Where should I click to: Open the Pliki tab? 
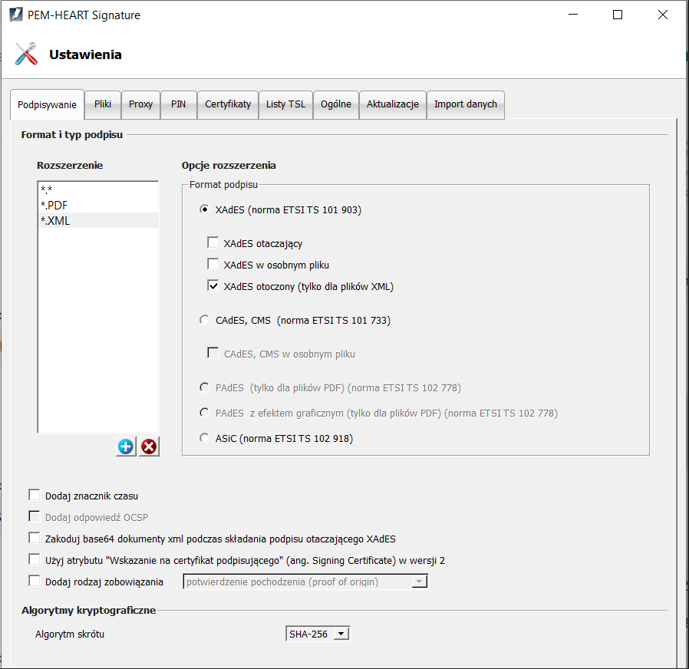(103, 104)
